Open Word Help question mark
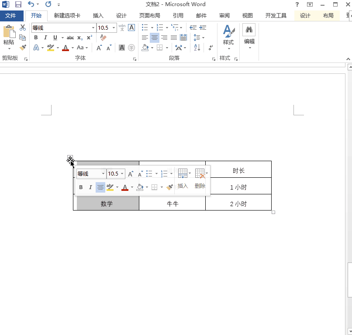Image resolution: width=352 pixels, height=335 pixels. [297, 4]
